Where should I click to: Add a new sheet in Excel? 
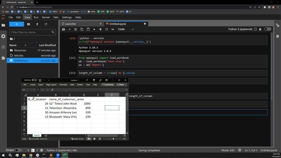(46, 136)
